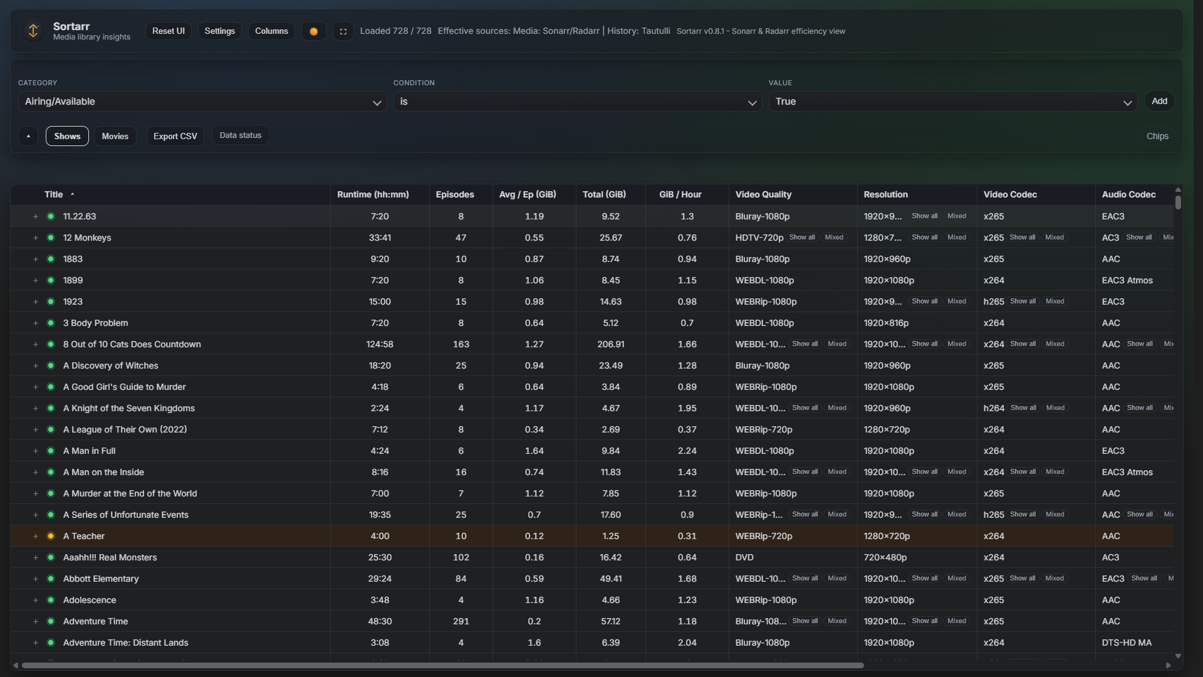The image size is (1203, 677).
Task: Toggle Show all for 12 Monkeys video quality
Action: 801,238
